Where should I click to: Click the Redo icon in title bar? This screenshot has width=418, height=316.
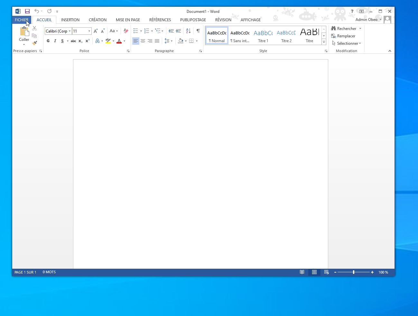[49, 11]
